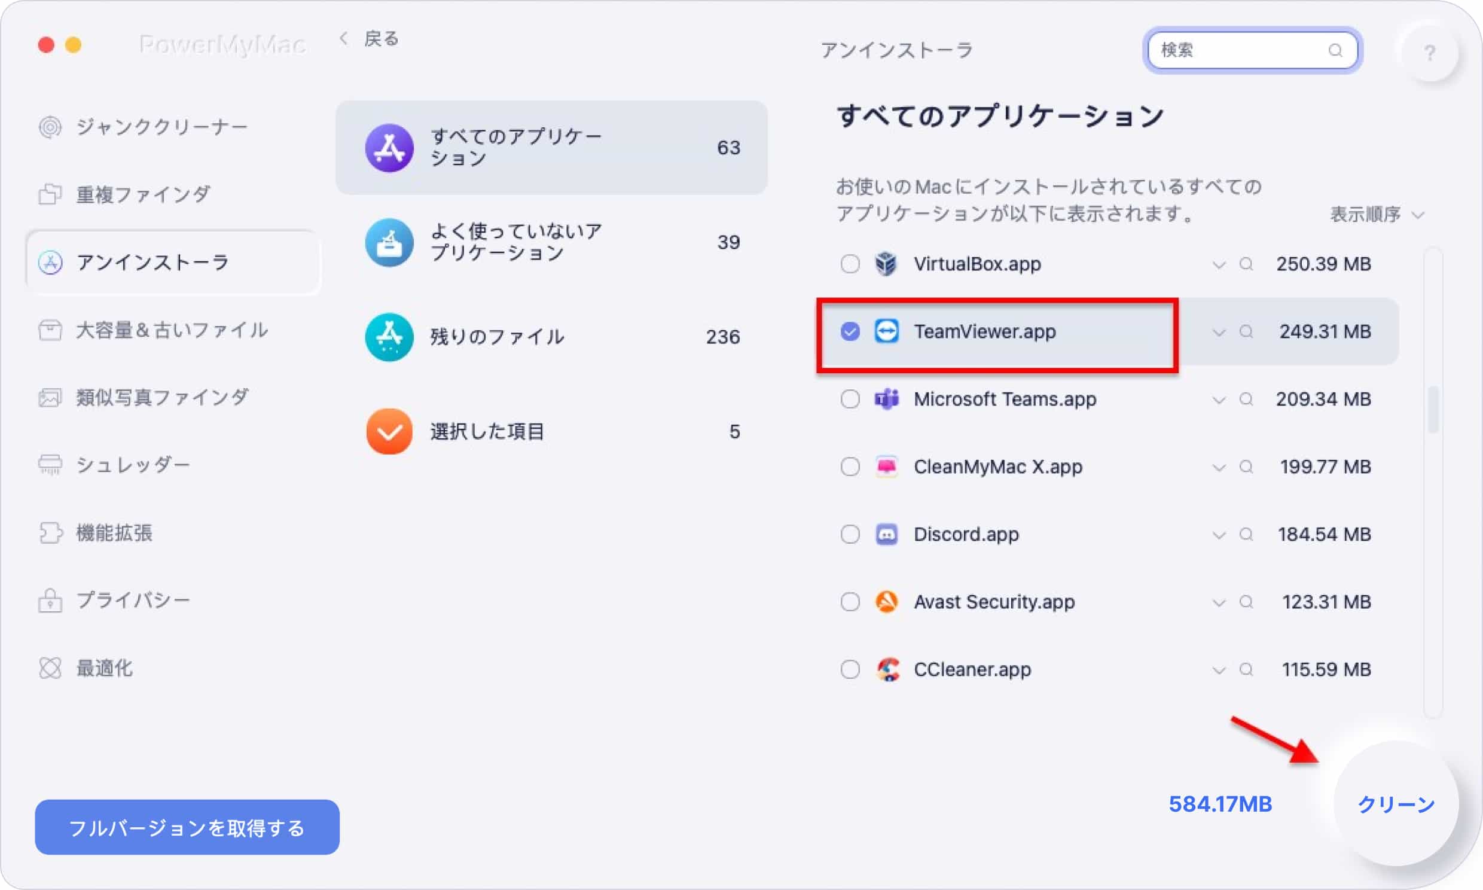1483x890 pixels.
Task: Tick the Avast Security.app checkbox
Action: click(849, 602)
